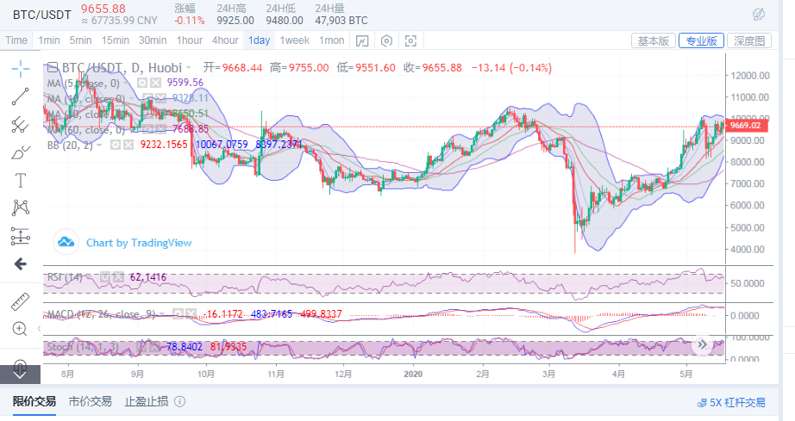
Task: Select the 市价交易 tab
Action: click(90, 401)
